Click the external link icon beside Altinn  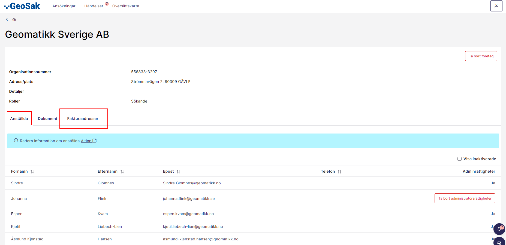[95, 141]
